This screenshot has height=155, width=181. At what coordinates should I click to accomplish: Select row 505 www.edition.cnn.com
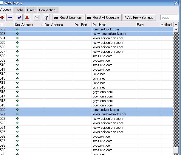point(86,42)
